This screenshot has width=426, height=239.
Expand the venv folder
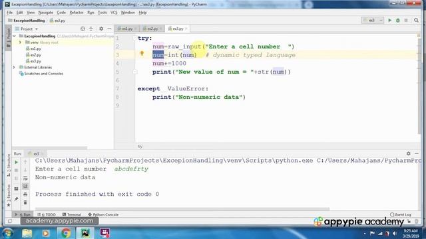click(x=20, y=42)
